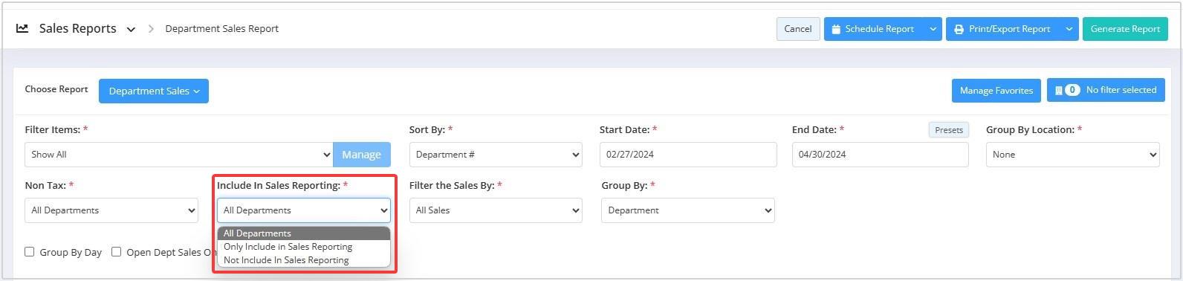1183x281 pixels.
Task: Click Manage Favorites button
Action: [996, 91]
